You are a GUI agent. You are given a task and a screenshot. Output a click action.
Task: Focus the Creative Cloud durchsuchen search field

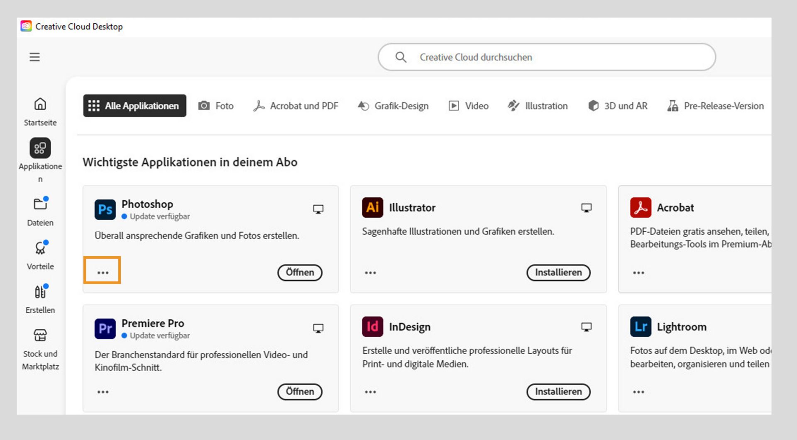pos(546,57)
